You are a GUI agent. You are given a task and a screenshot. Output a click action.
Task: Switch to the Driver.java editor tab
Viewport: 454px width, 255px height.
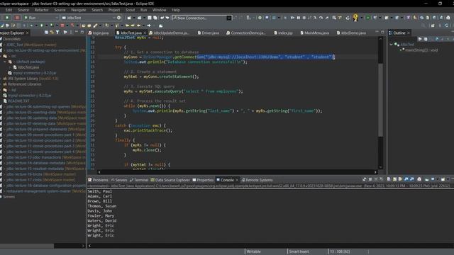208,33
